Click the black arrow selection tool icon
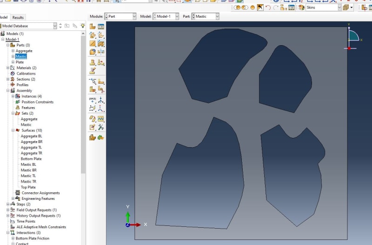 (x=260, y=7)
